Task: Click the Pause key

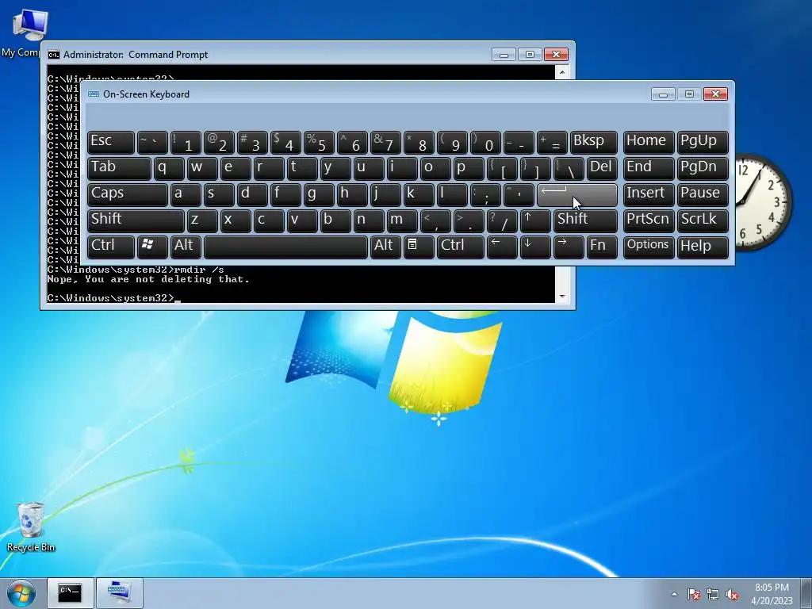Action: pyautogui.click(x=703, y=195)
